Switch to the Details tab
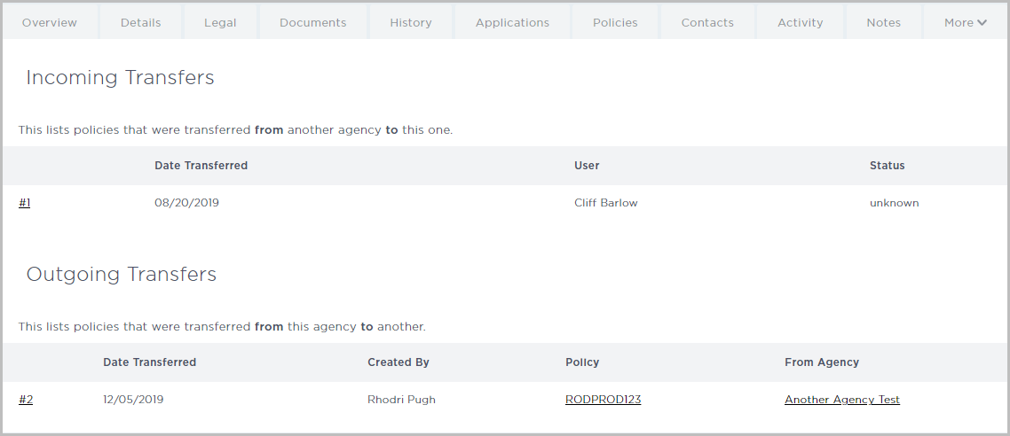The height and width of the screenshot is (436, 1010). [x=141, y=22]
